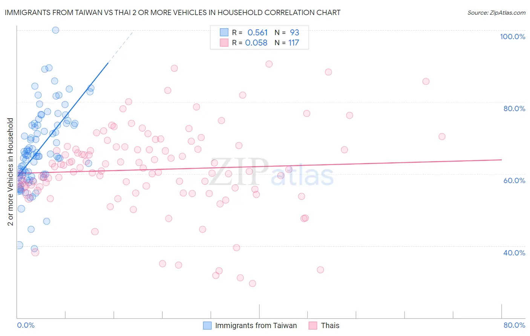
Task: Click the chart title text
Action: pyautogui.click(x=172, y=12)
